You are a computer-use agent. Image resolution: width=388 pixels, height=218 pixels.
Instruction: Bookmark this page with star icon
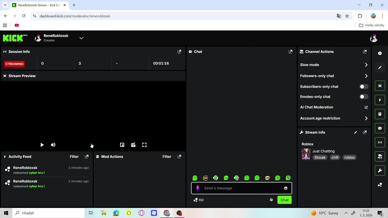(x=347, y=16)
